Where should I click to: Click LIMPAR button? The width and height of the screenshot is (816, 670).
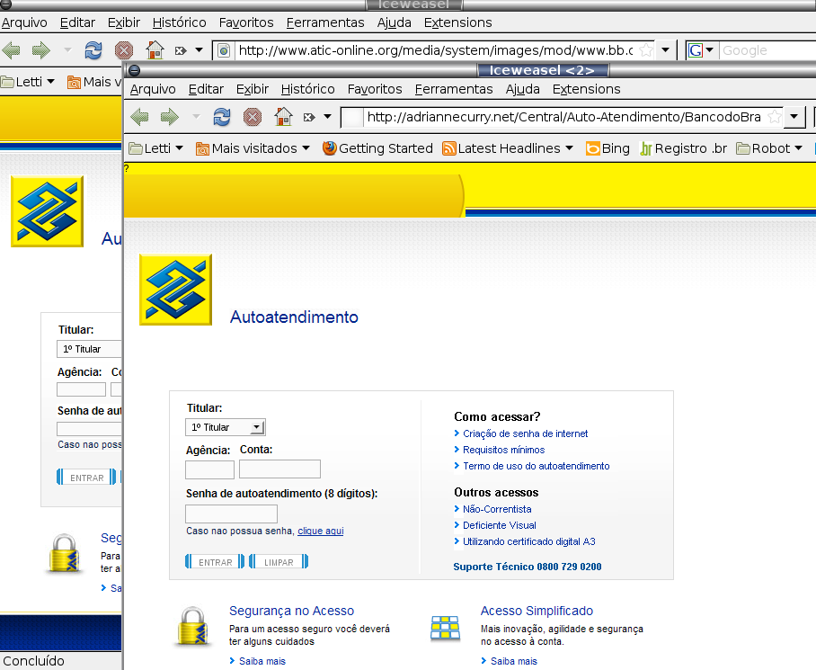[279, 562]
